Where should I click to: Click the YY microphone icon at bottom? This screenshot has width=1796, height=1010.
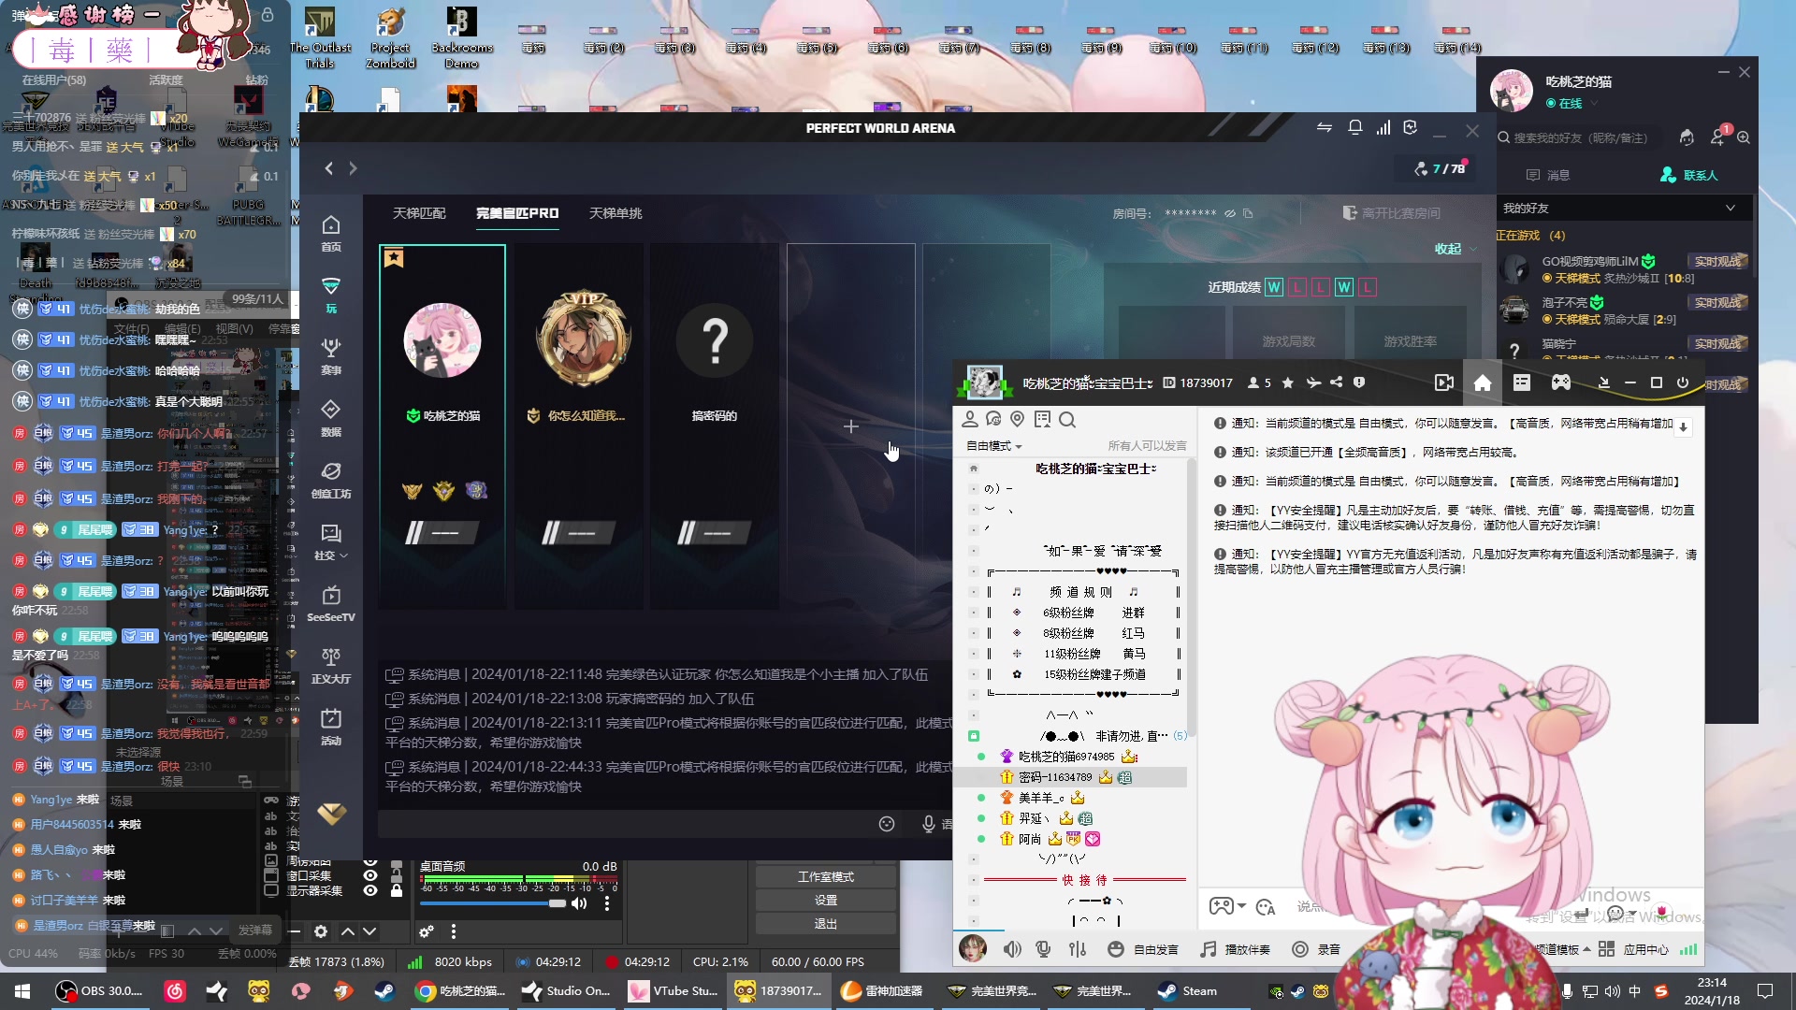click(x=1043, y=949)
